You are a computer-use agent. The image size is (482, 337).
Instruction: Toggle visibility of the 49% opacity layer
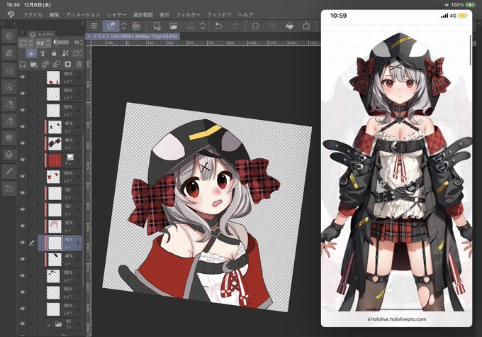pos(23,259)
